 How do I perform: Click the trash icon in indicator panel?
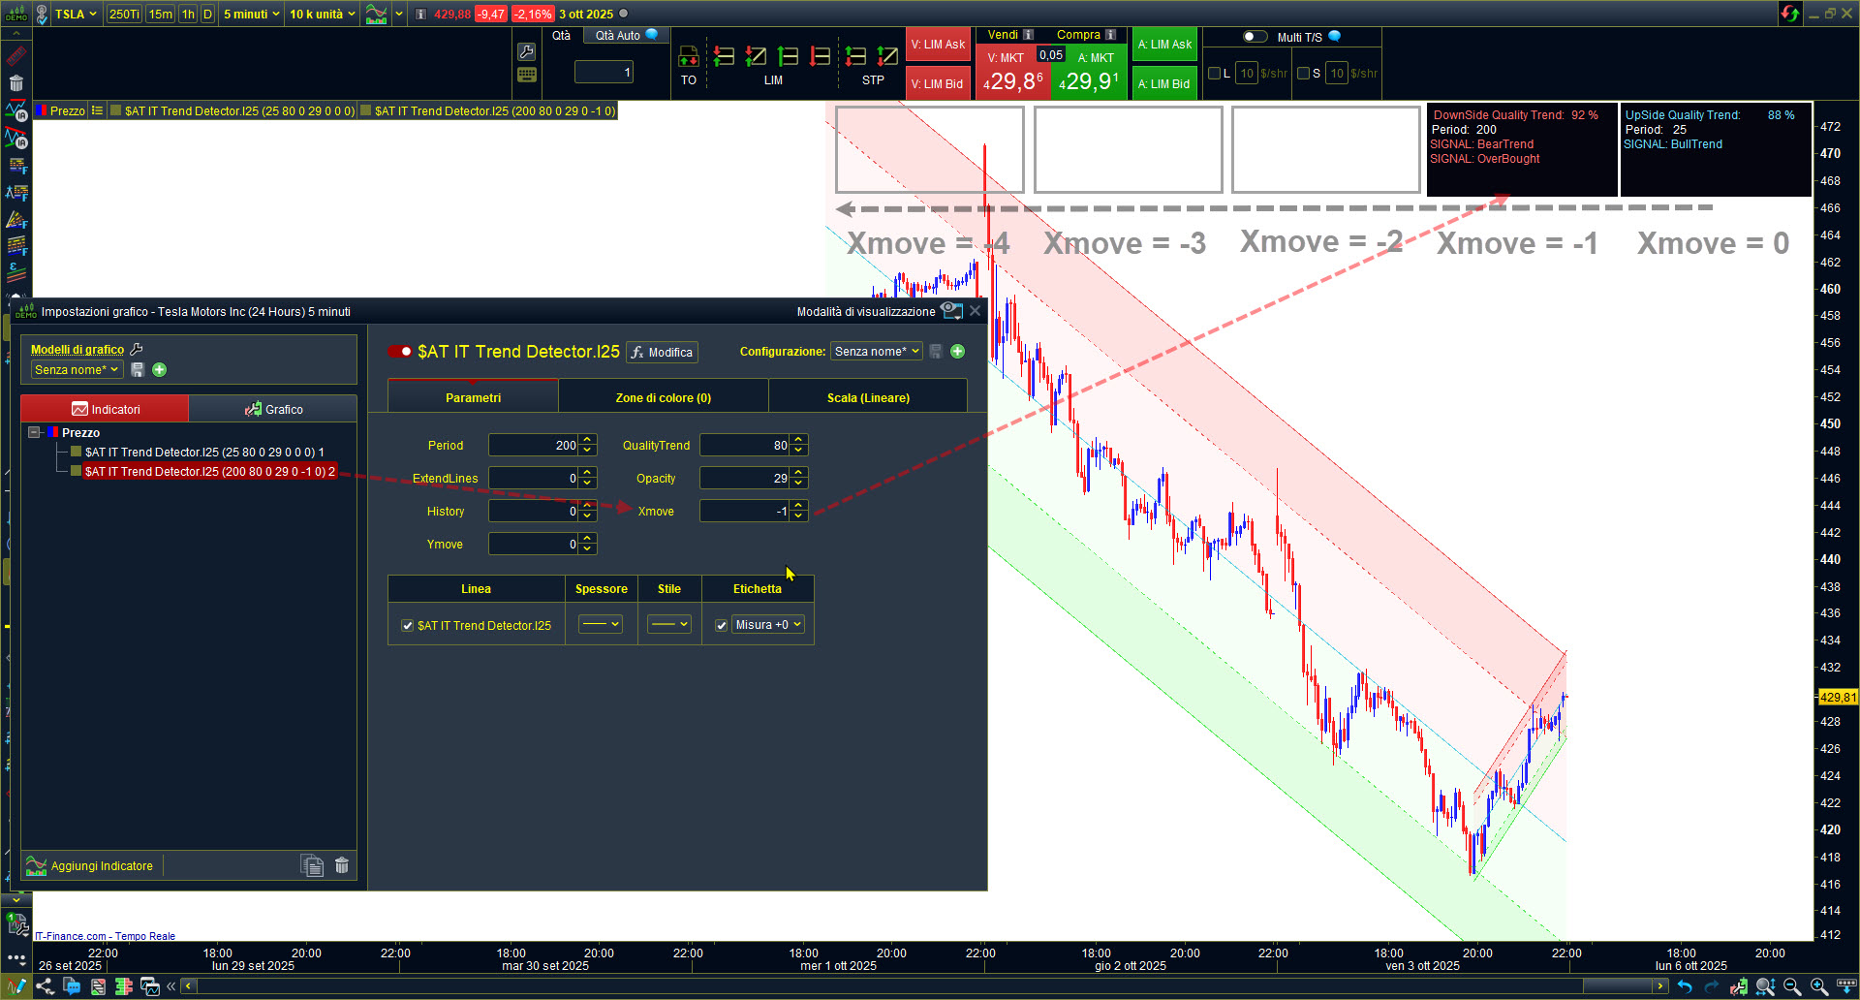coord(342,865)
